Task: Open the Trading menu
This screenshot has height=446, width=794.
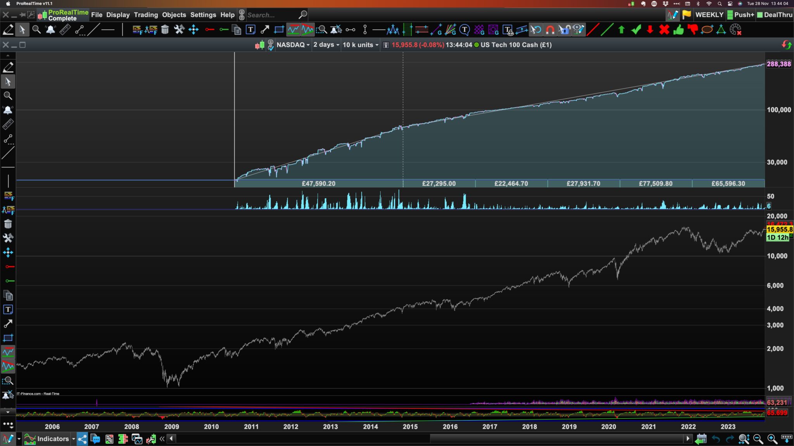Action: point(146,15)
